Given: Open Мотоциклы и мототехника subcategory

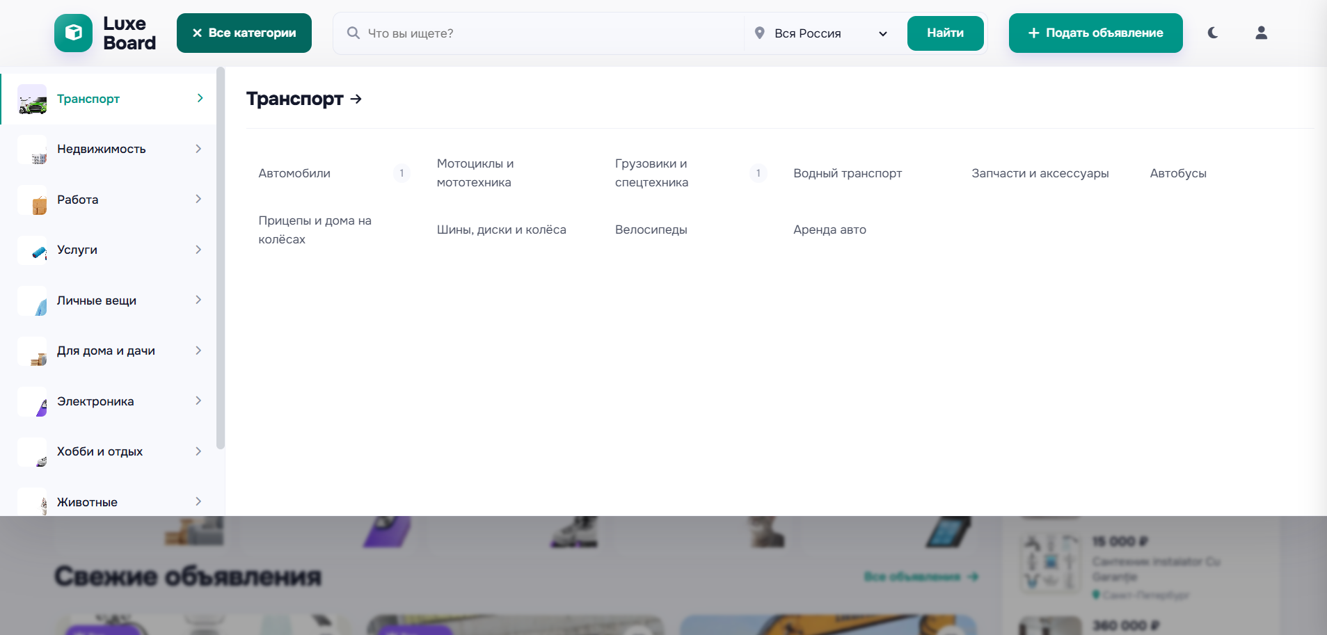Looking at the screenshot, I should click(x=475, y=173).
